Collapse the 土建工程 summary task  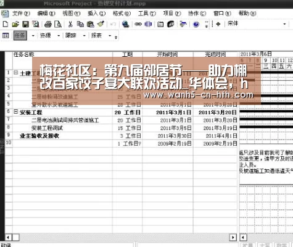coord(15,72)
